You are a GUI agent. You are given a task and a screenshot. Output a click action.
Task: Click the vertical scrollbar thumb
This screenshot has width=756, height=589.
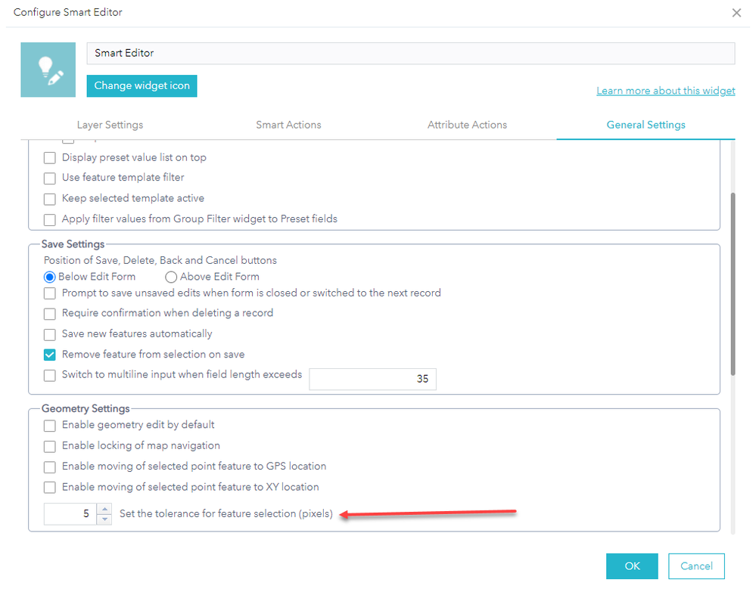[x=733, y=284]
